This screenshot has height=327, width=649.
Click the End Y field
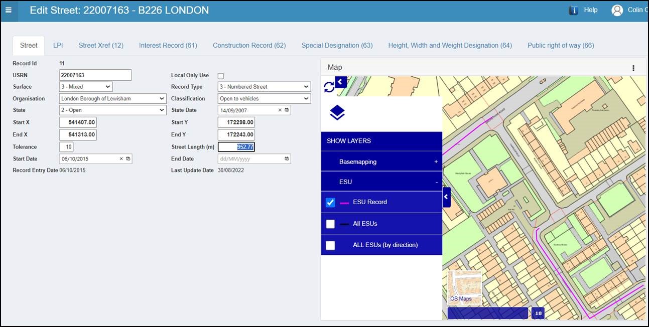coord(236,134)
